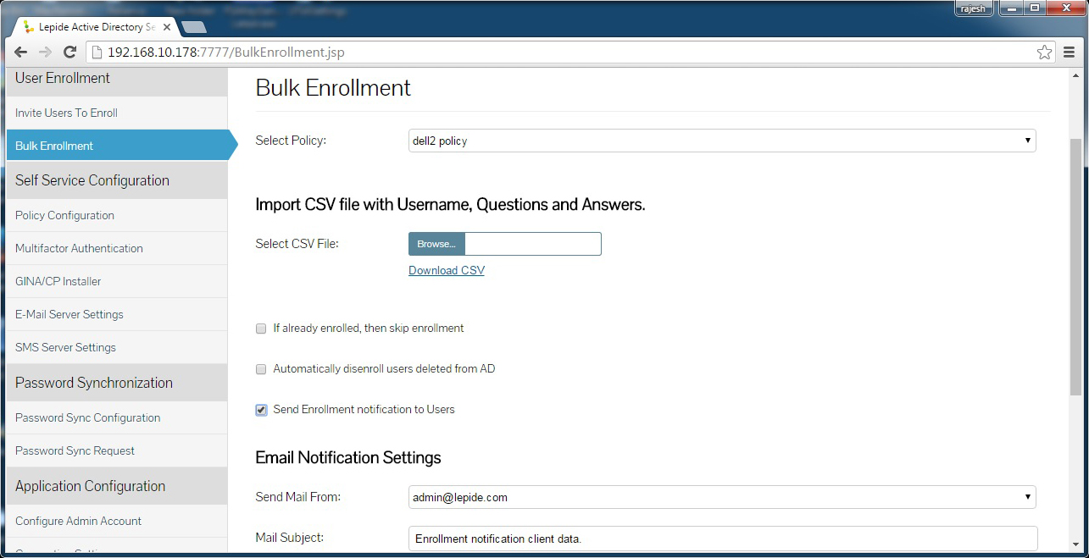Click the rajesh profile button
Viewport: 1089px width, 558px height.
pos(973,8)
